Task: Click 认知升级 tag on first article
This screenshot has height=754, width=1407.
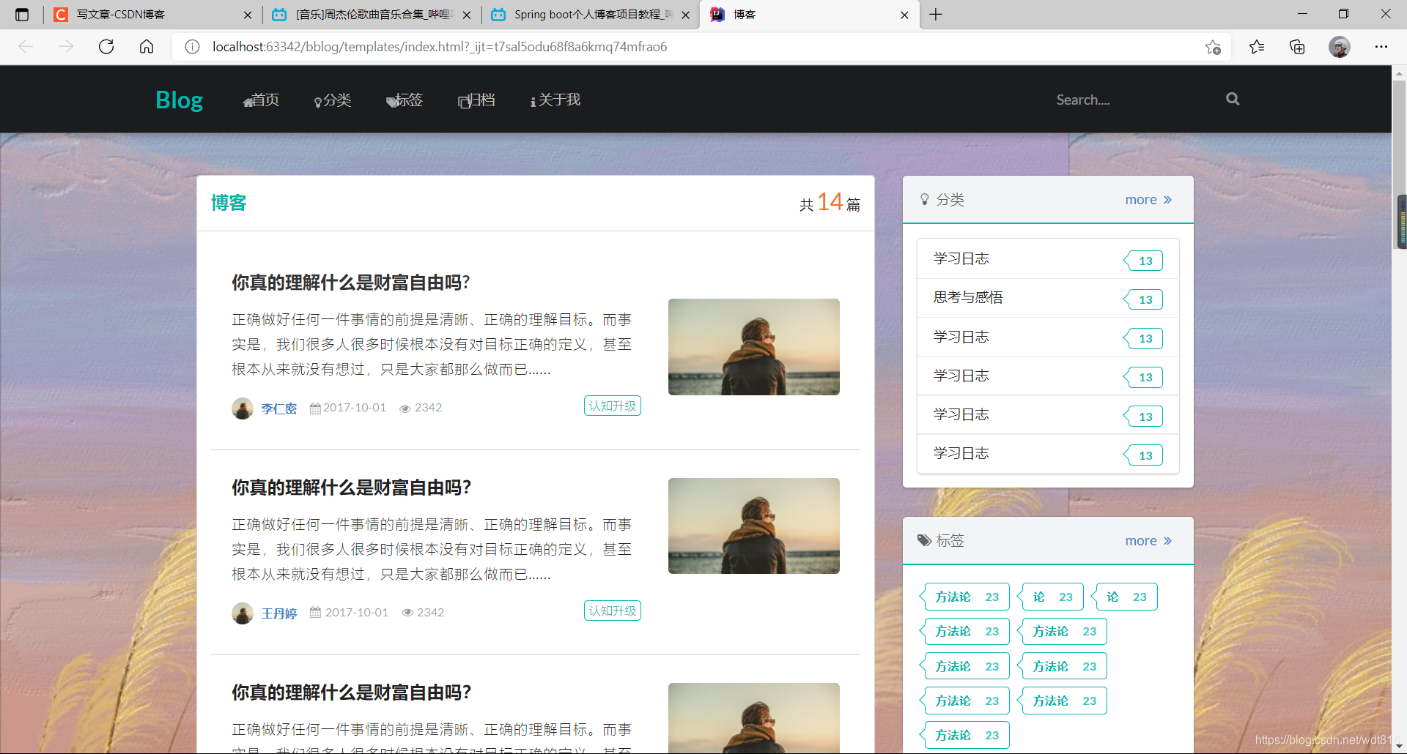Action: point(613,406)
